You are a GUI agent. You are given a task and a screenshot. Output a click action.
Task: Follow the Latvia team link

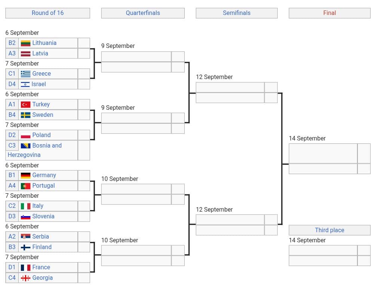(x=40, y=54)
